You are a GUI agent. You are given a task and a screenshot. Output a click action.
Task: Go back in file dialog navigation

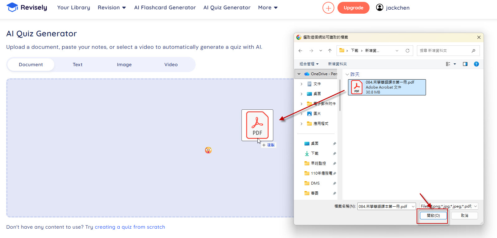click(300, 51)
